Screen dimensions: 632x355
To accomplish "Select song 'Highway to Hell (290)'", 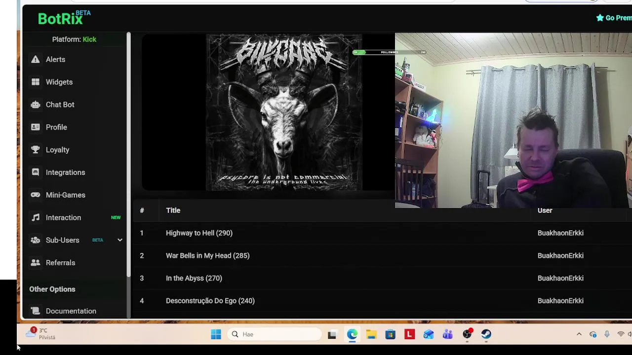I will click(199, 233).
